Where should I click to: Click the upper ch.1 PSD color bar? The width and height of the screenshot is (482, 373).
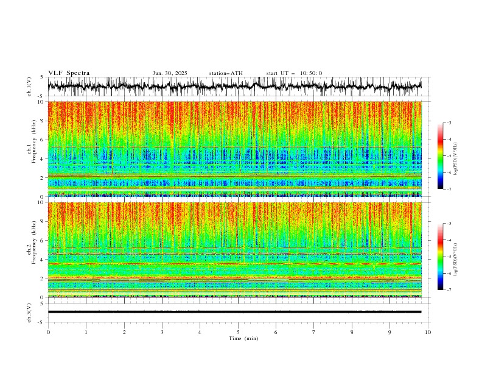tap(441, 156)
